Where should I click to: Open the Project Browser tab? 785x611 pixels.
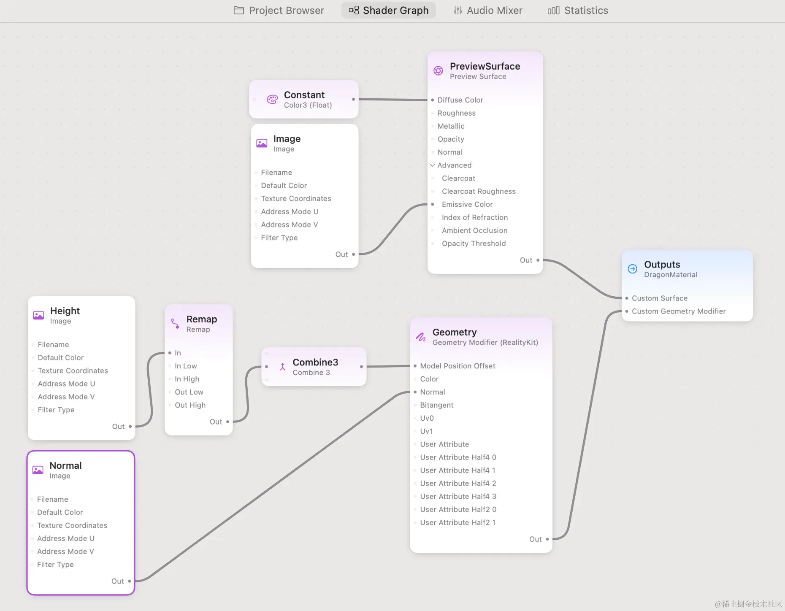tap(279, 11)
